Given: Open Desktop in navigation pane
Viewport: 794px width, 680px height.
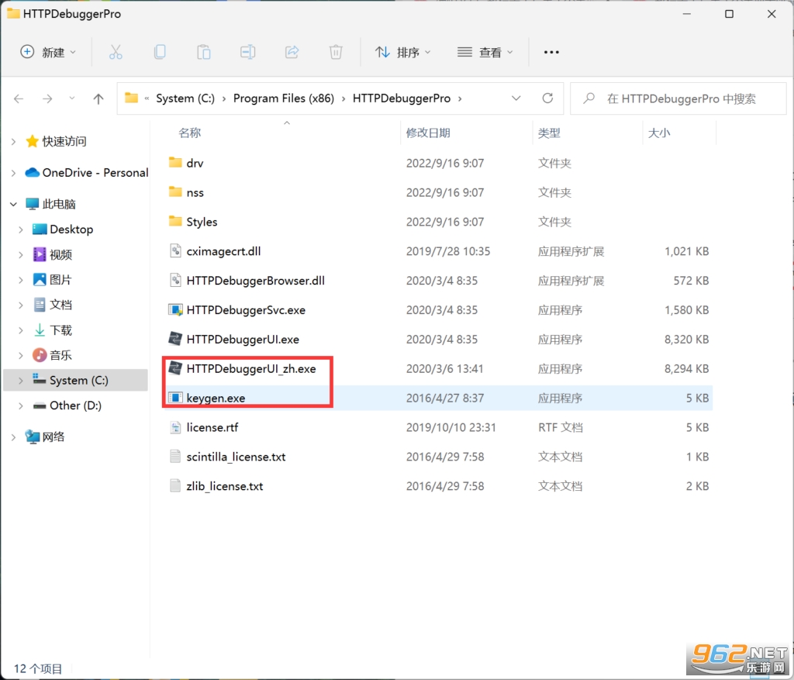Looking at the screenshot, I should coord(71,230).
